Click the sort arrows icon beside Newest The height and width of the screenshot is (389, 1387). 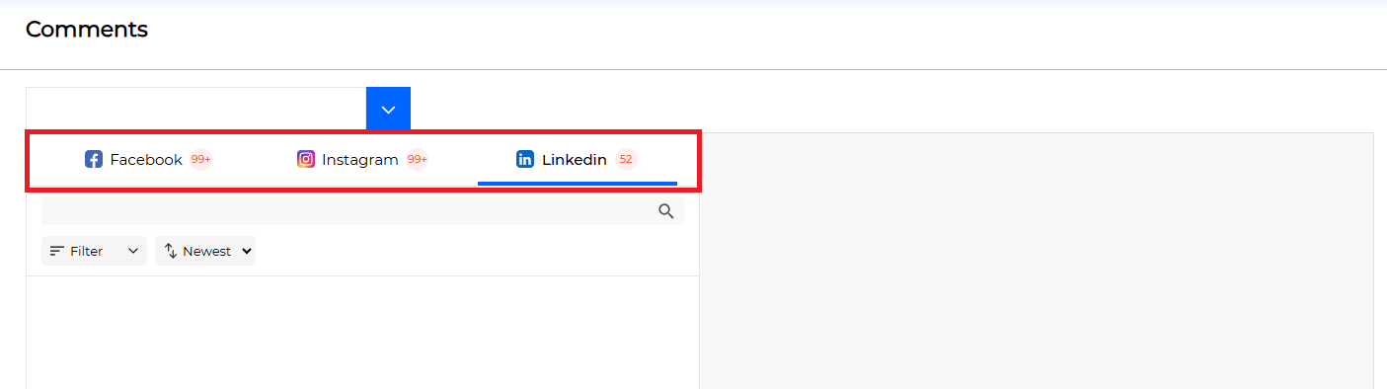pyautogui.click(x=171, y=251)
